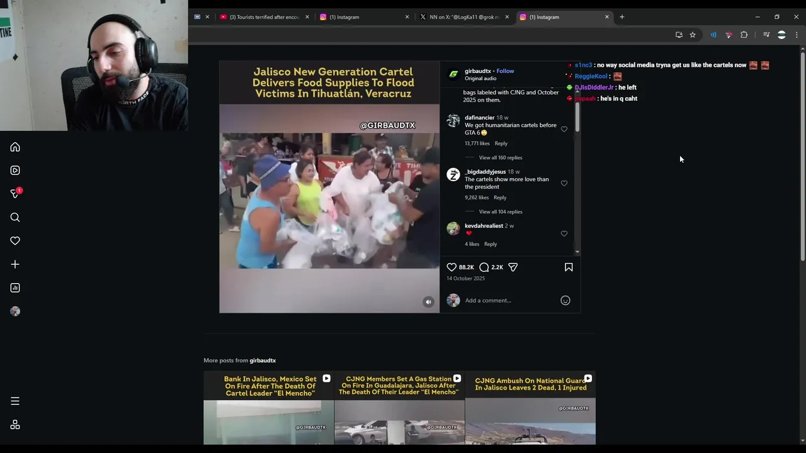Open Notifications heart in the sidebar
The image size is (806, 453).
pyautogui.click(x=15, y=241)
